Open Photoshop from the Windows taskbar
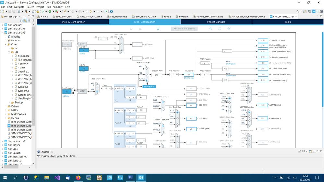This screenshot has height=182, width=324. coord(130,178)
